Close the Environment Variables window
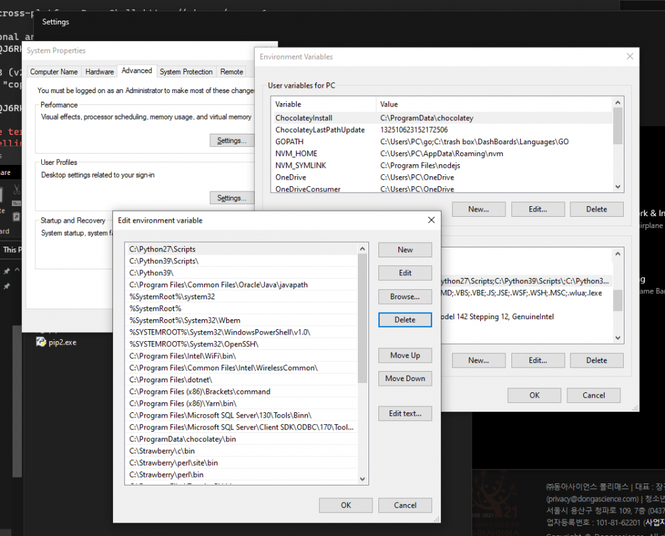The width and height of the screenshot is (665, 536). (630, 57)
